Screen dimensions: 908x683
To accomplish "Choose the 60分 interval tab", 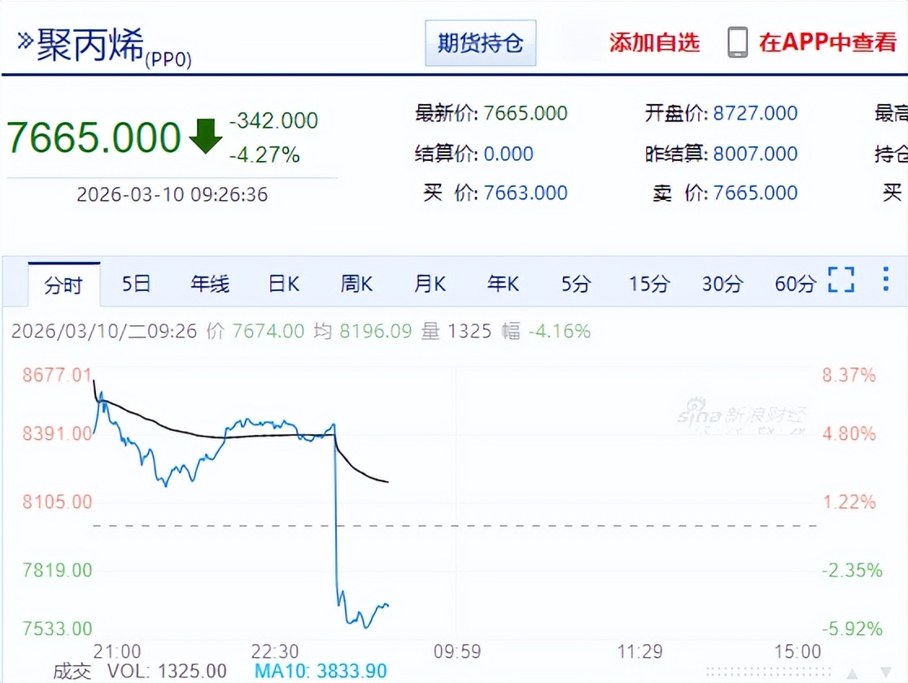I will [795, 284].
